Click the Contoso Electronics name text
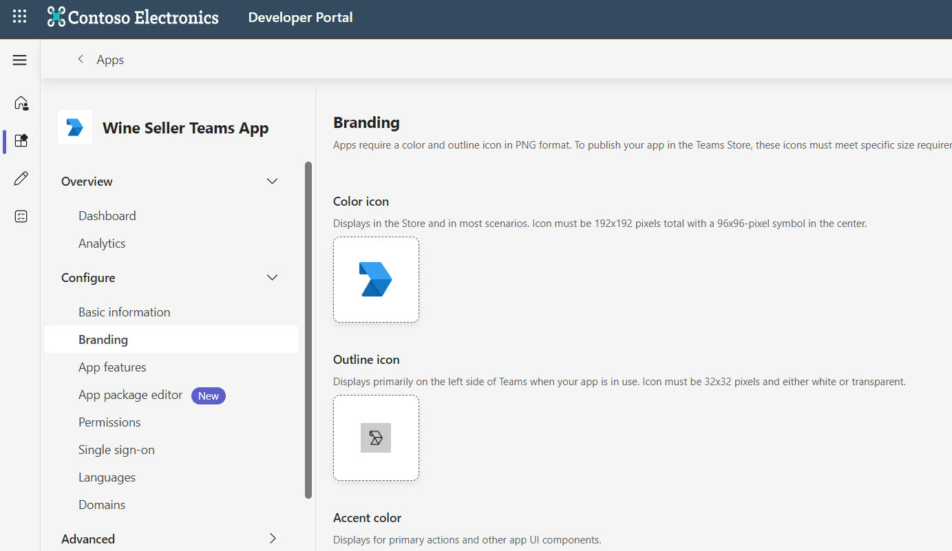 coord(143,17)
